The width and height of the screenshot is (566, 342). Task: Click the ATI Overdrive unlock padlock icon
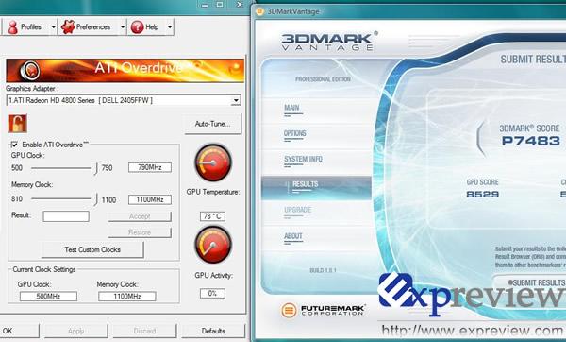coord(18,124)
